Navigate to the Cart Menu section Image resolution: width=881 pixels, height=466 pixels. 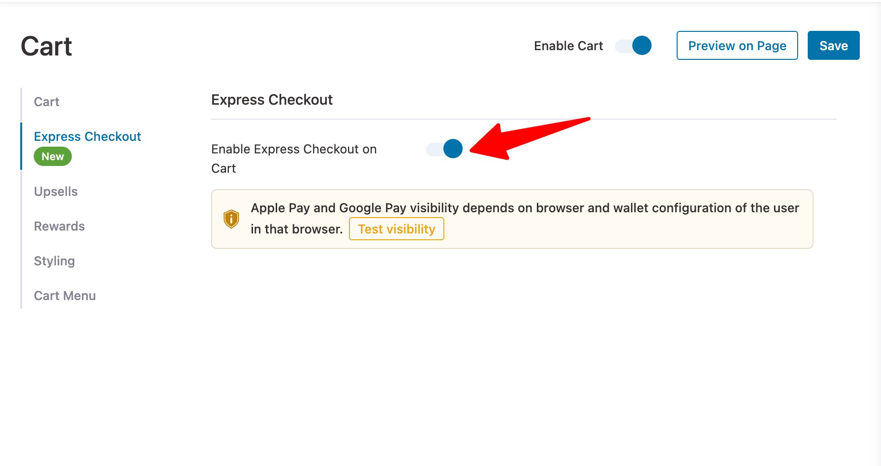coord(65,295)
